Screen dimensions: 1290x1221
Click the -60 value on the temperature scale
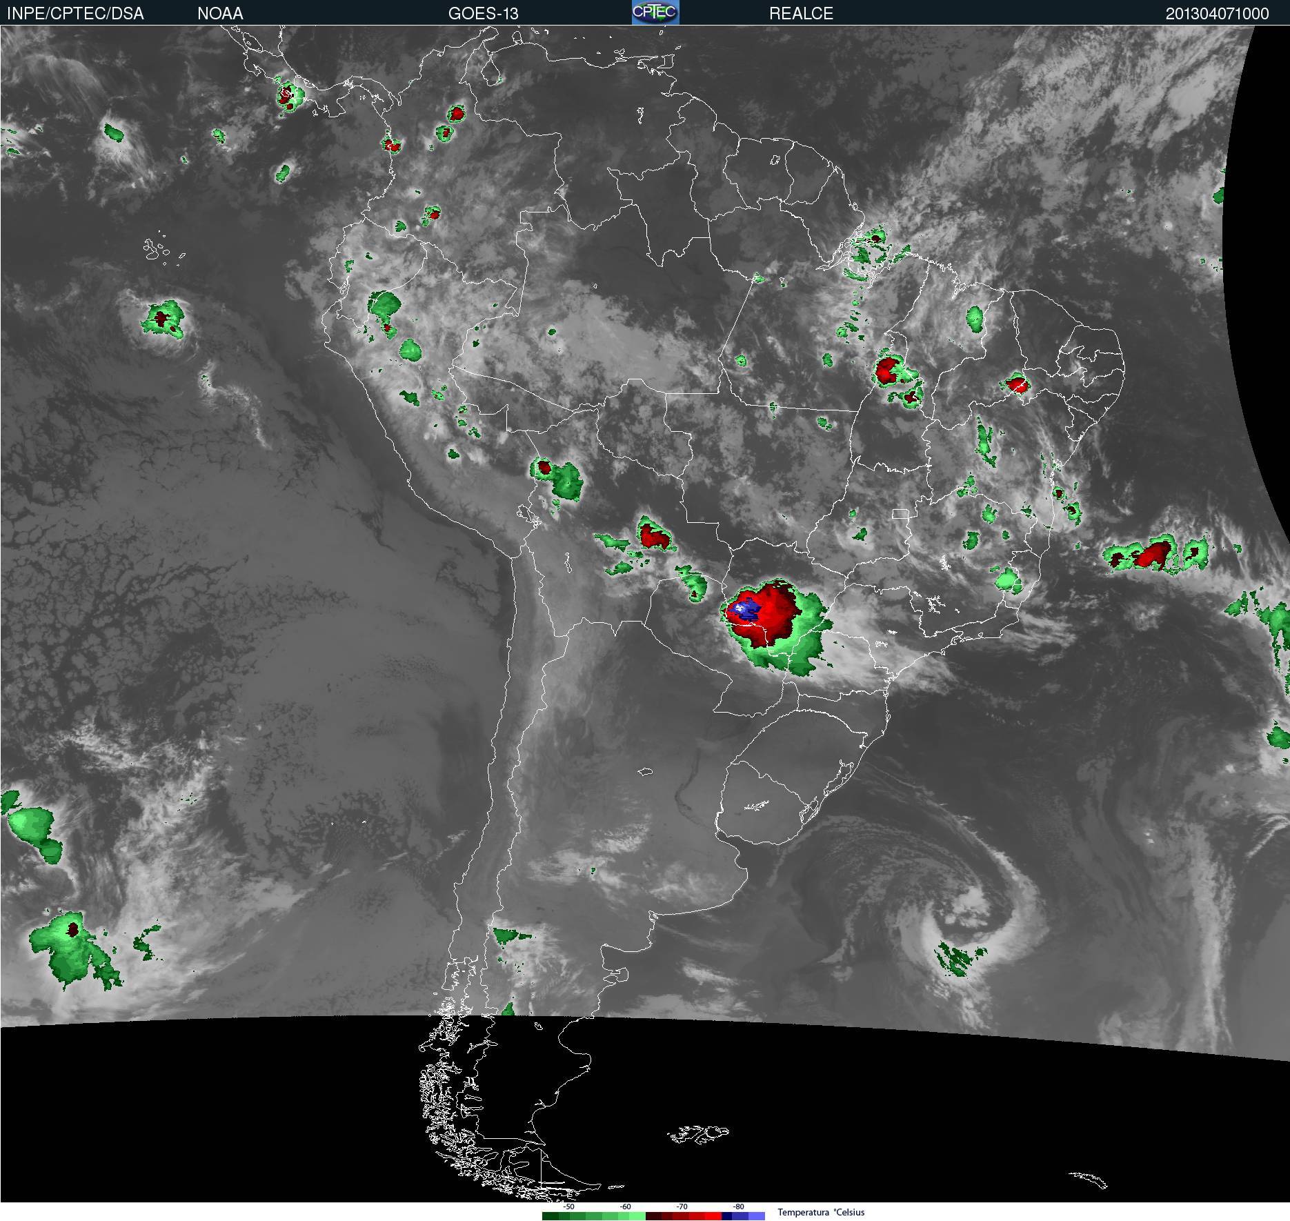click(x=625, y=1207)
